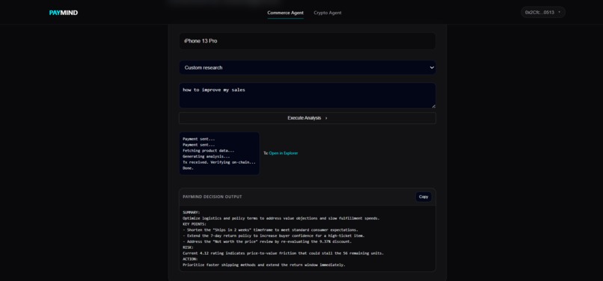This screenshot has height=281, width=603.
Task: Switch to the Commerce Agent tab
Action: click(285, 13)
